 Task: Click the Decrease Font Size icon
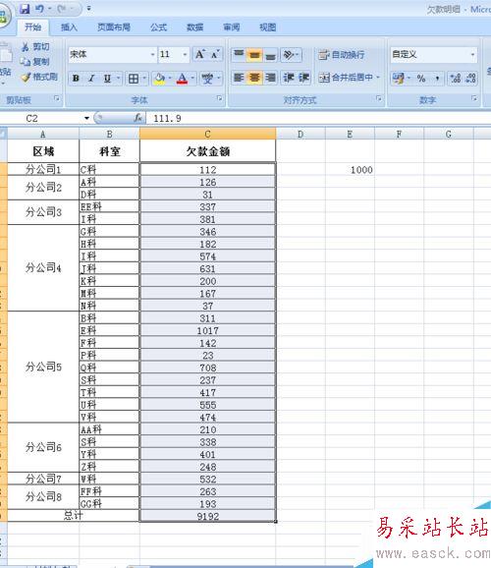pyautogui.click(x=215, y=54)
